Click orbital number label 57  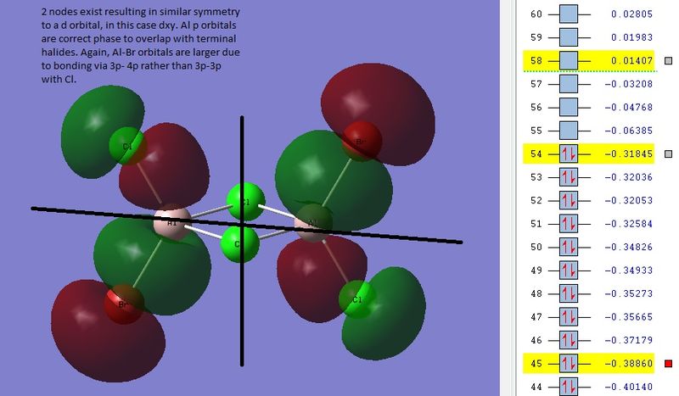536,85
